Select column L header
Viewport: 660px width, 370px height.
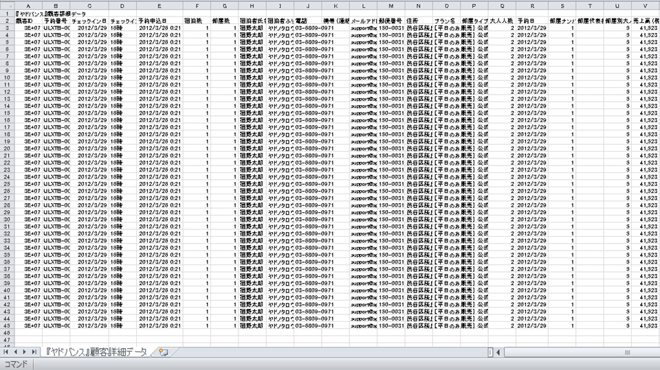pyautogui.click(x=363, y=6)
